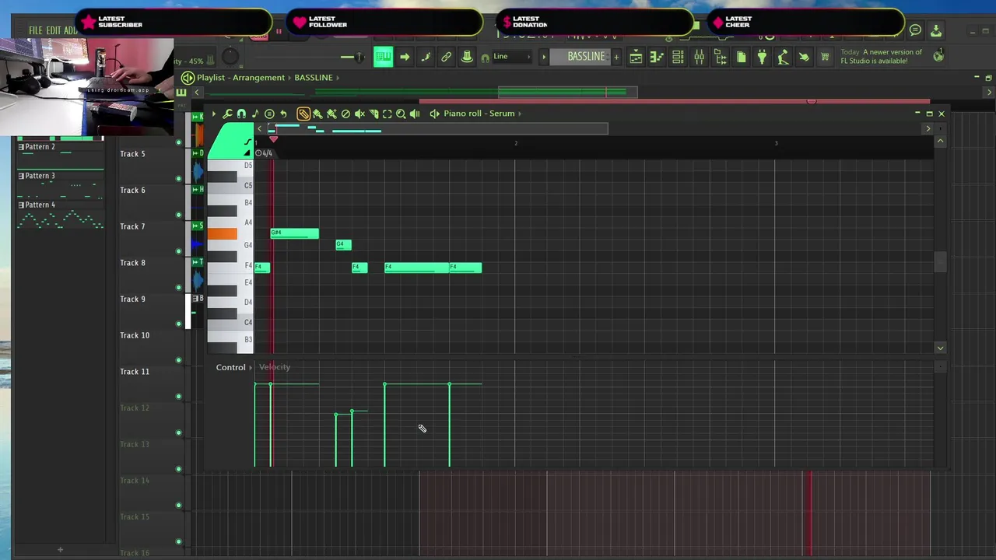Click Playlist - Arrangement title

click(240, 78)
